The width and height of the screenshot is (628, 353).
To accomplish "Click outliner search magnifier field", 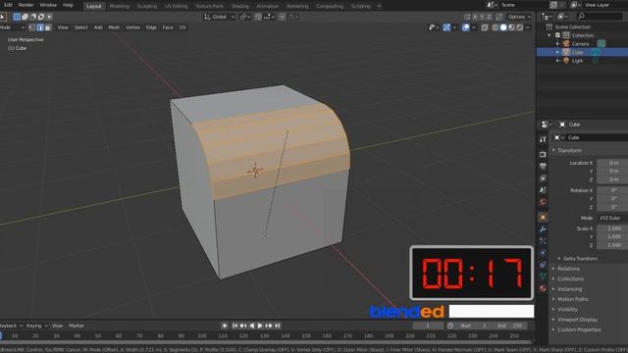I will (600, 17).
